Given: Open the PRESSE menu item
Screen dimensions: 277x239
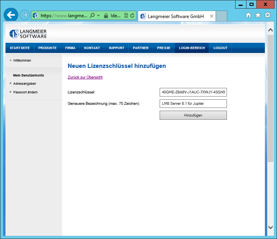Looking at the screenshot, I should click(x=164, y=48).
